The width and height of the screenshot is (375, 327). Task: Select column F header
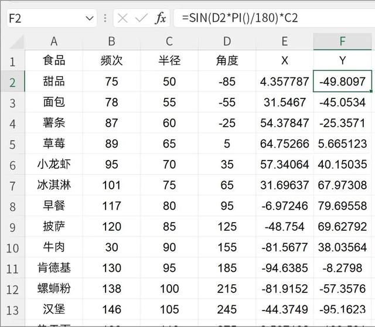[x=343, y=41]
